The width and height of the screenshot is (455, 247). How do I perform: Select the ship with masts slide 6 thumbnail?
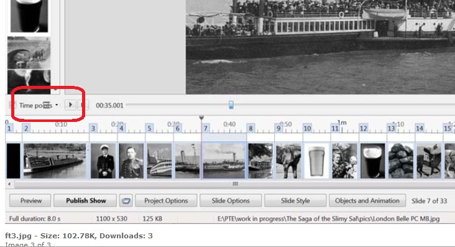click(188, 161)
